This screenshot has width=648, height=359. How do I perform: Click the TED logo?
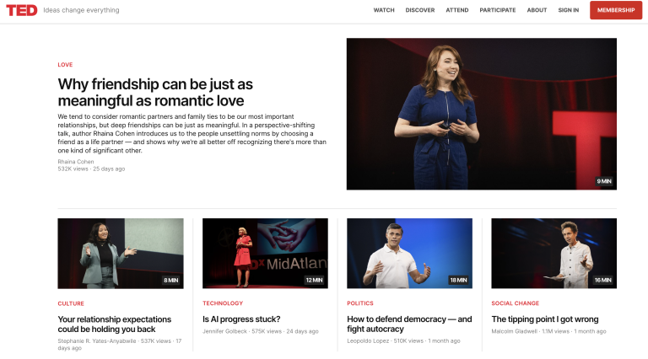coord(20,10)
